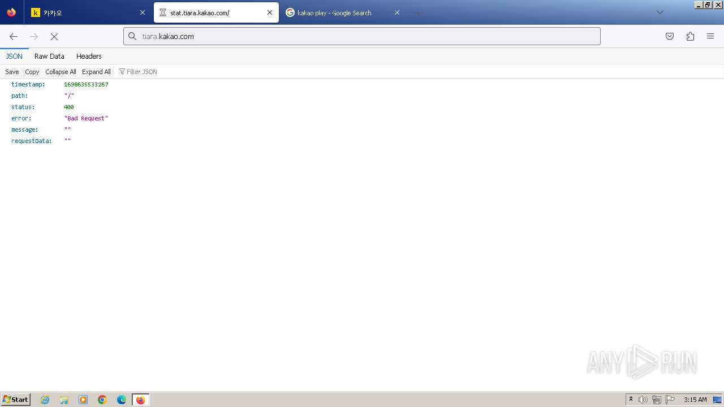The image size is (724, 407).
Task: Open the Windows Start menu
Action: tap(16, 400)
